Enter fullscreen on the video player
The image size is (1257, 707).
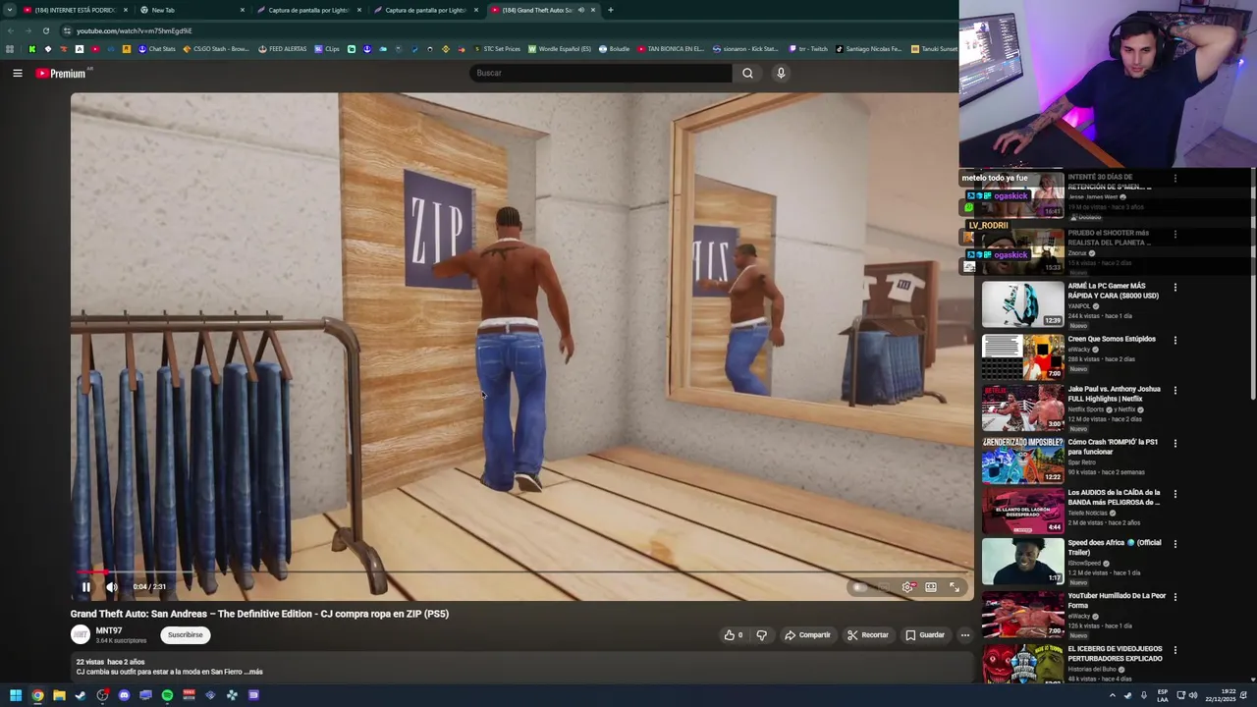click(x=955, y=587)
